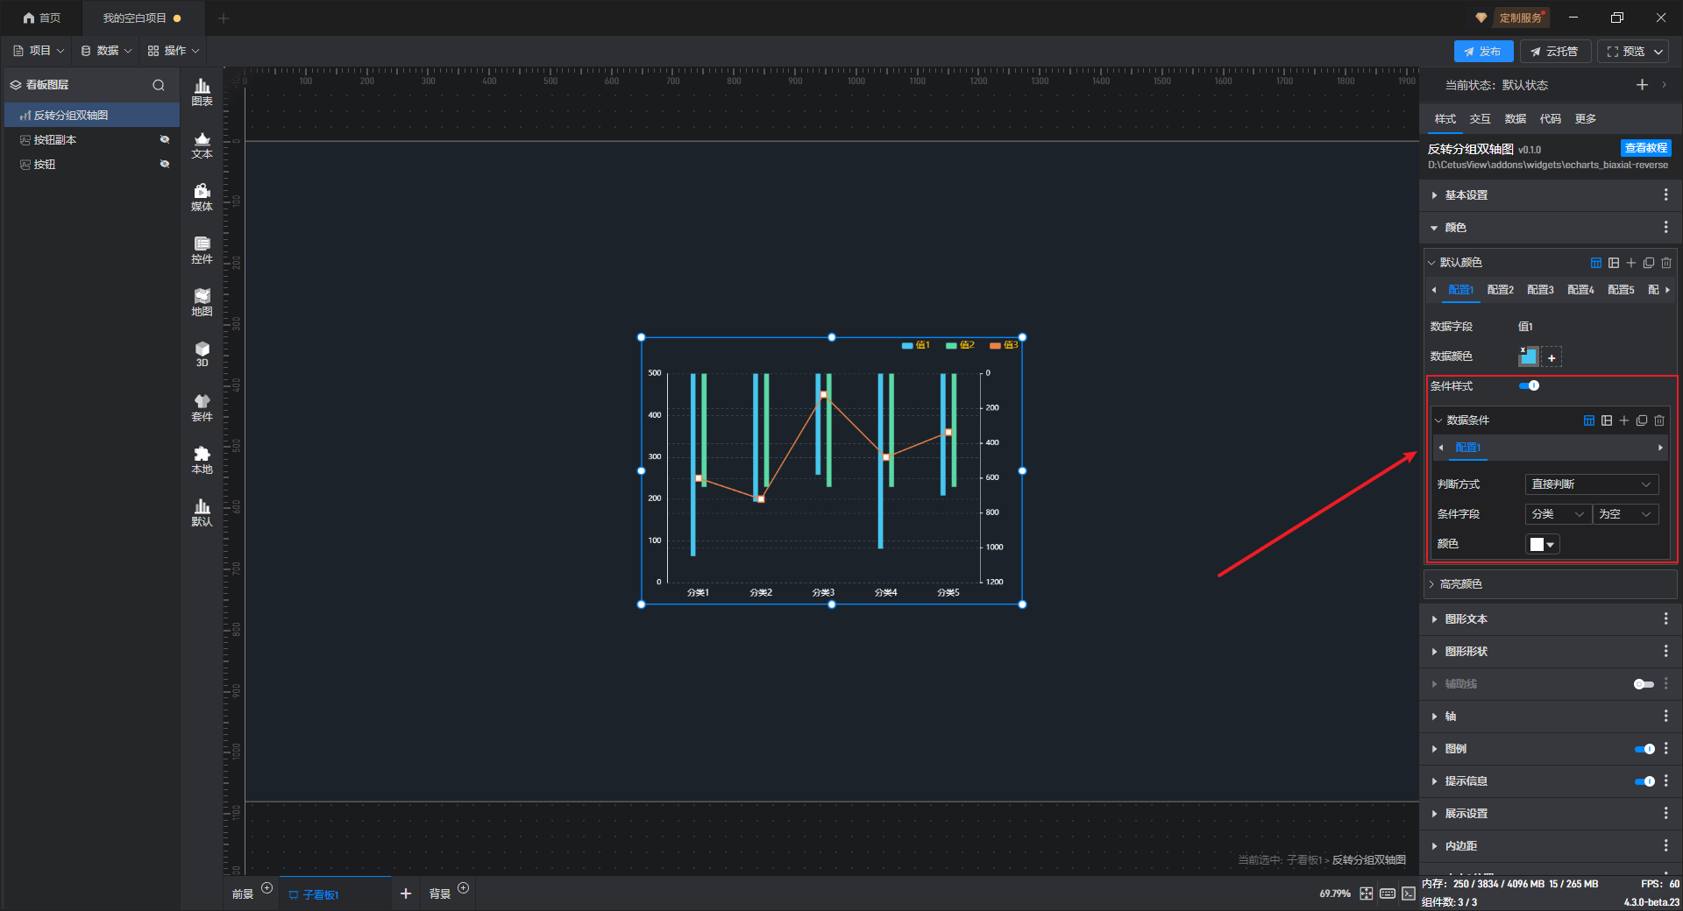Open the 3D components panel
Screen dimensions: 1683x911
pyautogui.click(x=202, y=354)
